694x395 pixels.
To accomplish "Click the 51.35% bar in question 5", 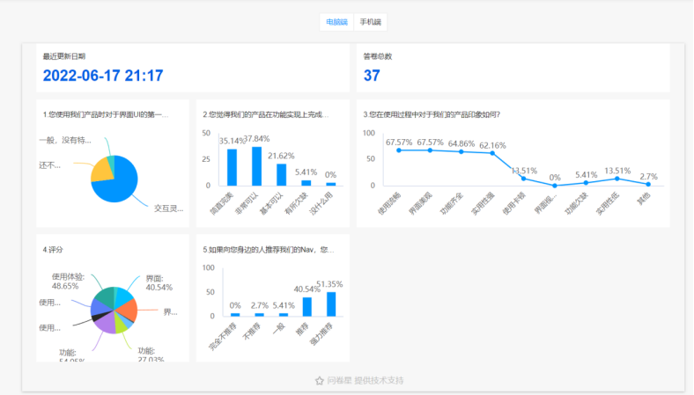I will point(331,304).
